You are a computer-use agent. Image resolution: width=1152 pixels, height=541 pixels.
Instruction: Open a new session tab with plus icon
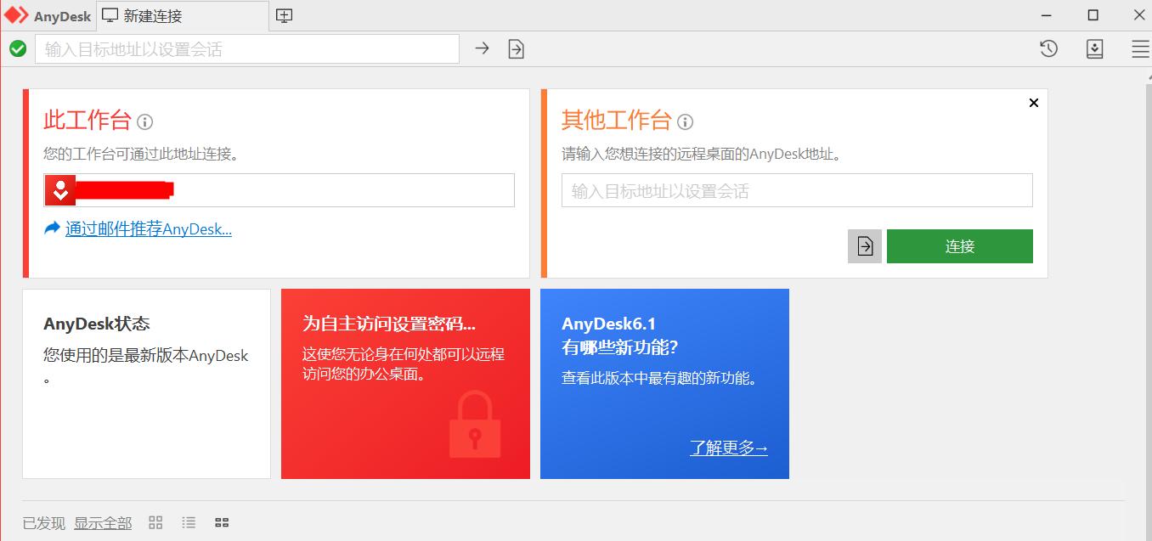click(x=285, y=15)
